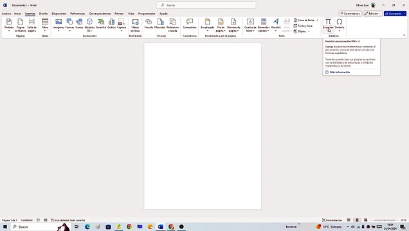Collapse the ribbon with the chevron
Viewport: 409px width, 231px height.
tap(404, 35)
